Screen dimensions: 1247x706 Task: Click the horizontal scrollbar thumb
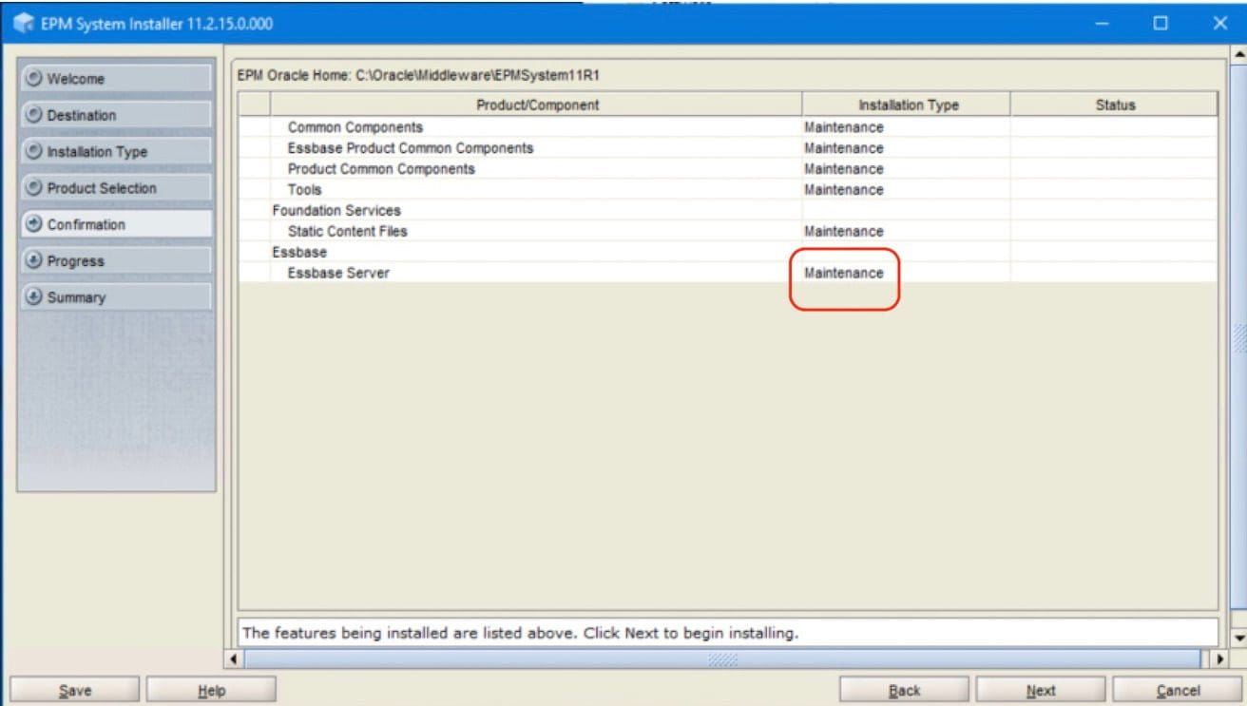click(x=722, y=658)
